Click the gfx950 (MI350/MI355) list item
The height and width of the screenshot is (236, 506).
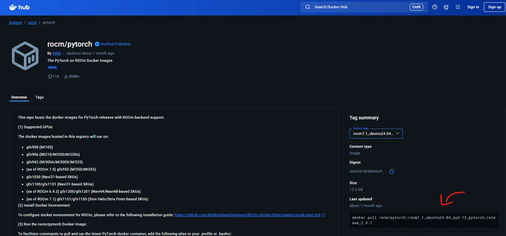61,169
